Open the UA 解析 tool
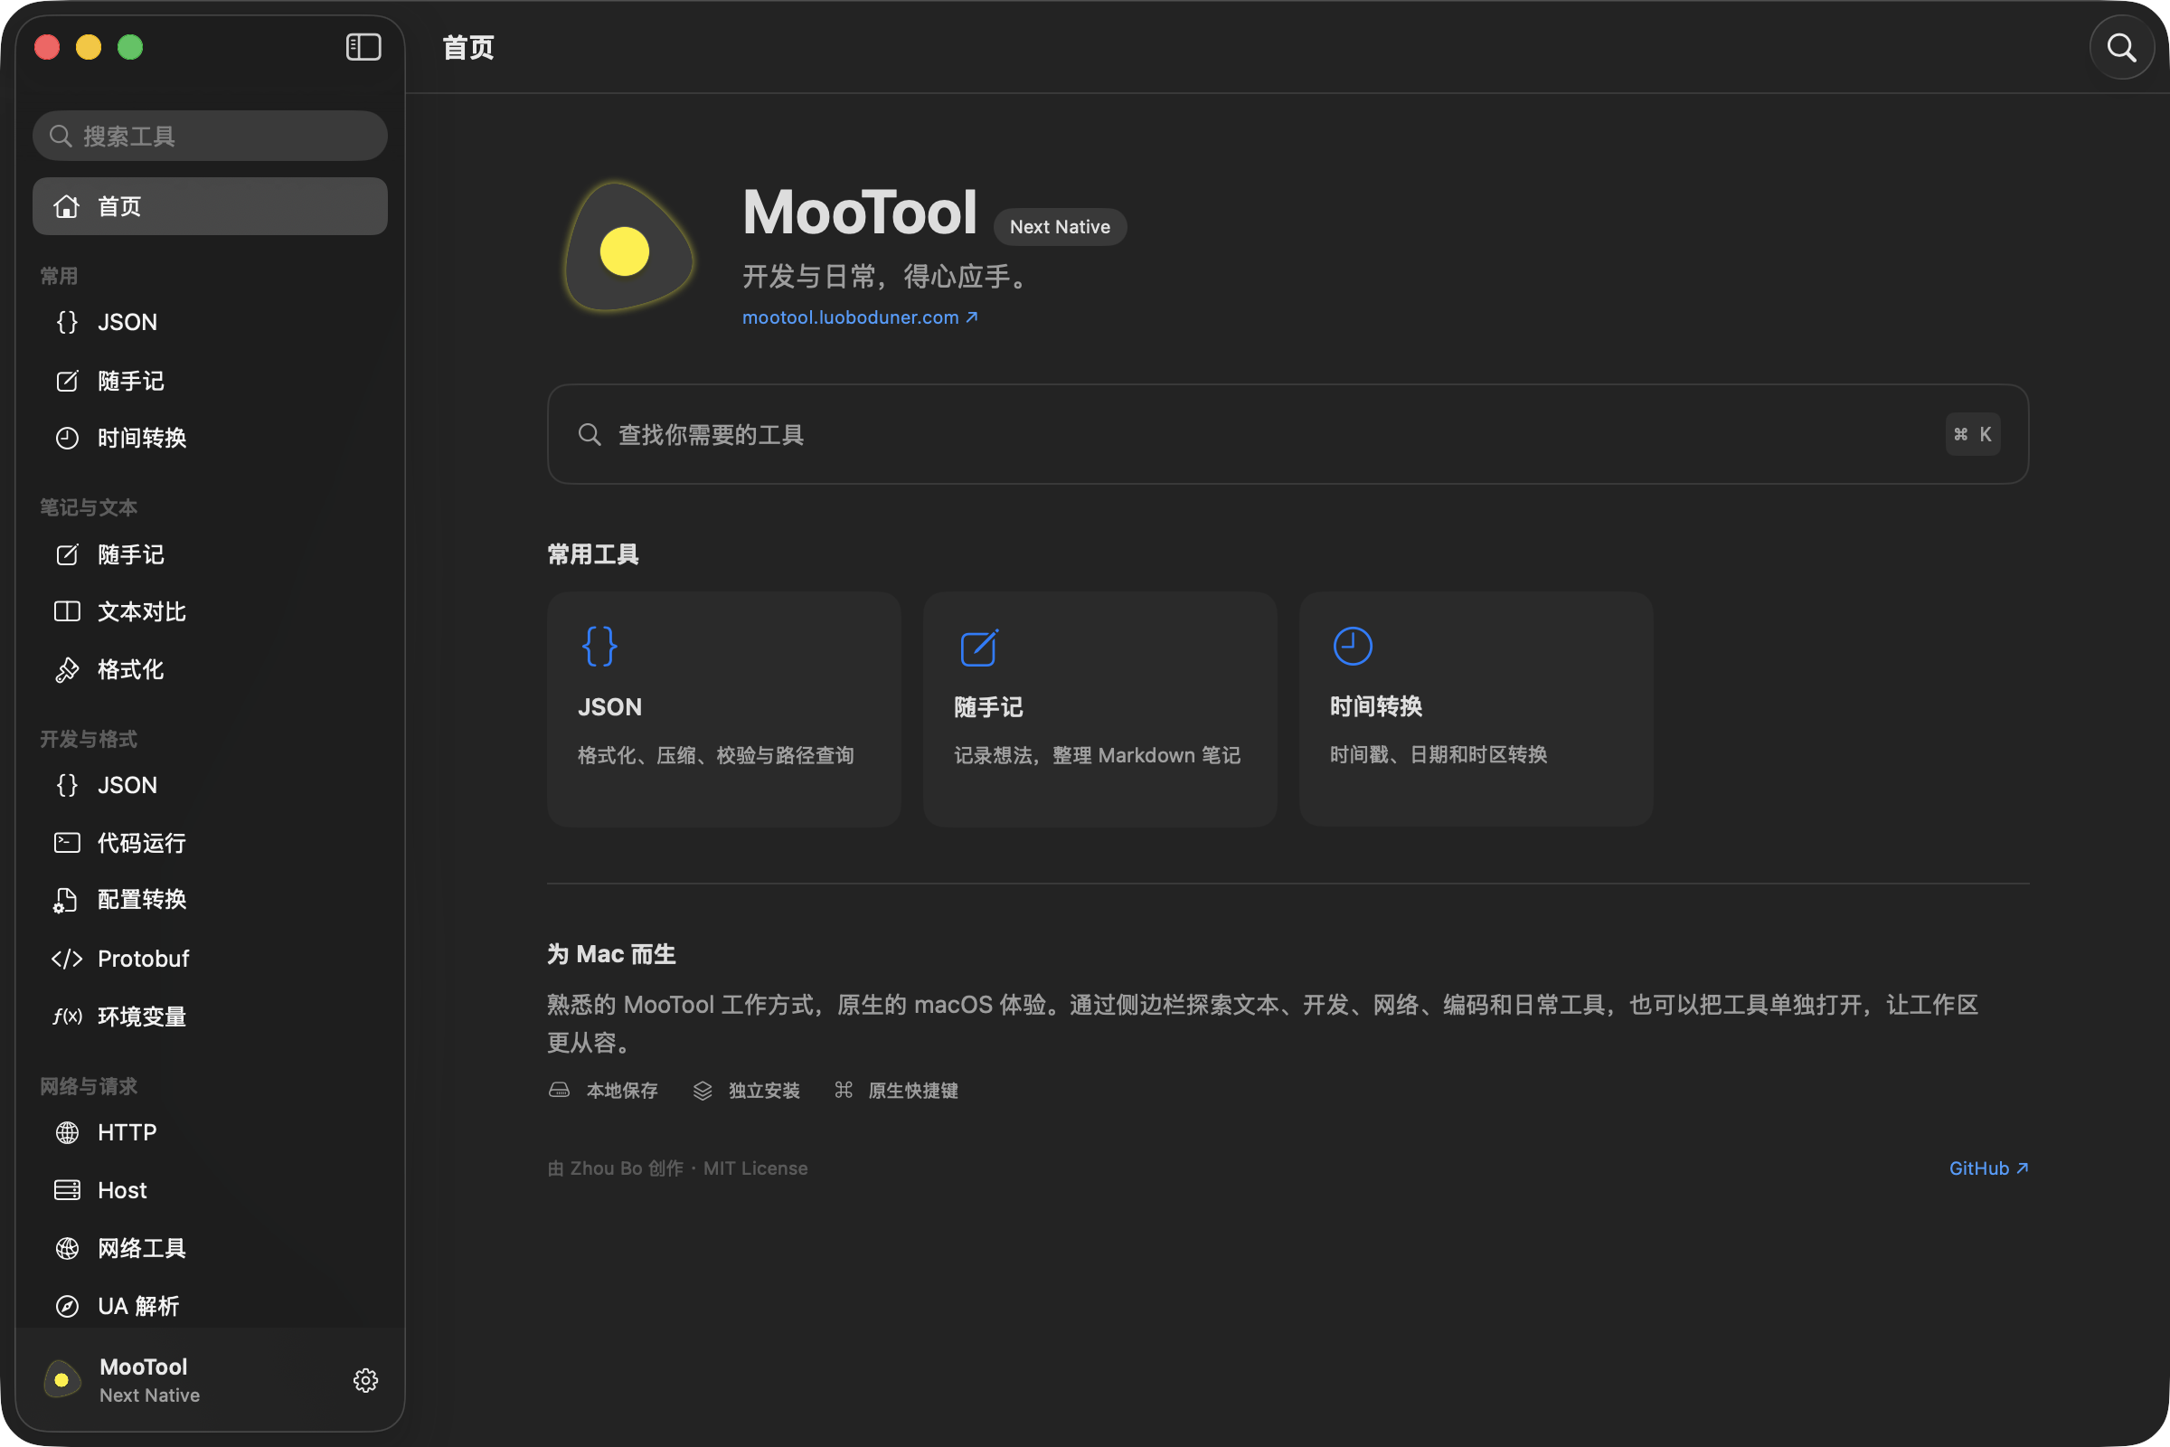Screen dimensions: 2170x1447 (211, 1306)
